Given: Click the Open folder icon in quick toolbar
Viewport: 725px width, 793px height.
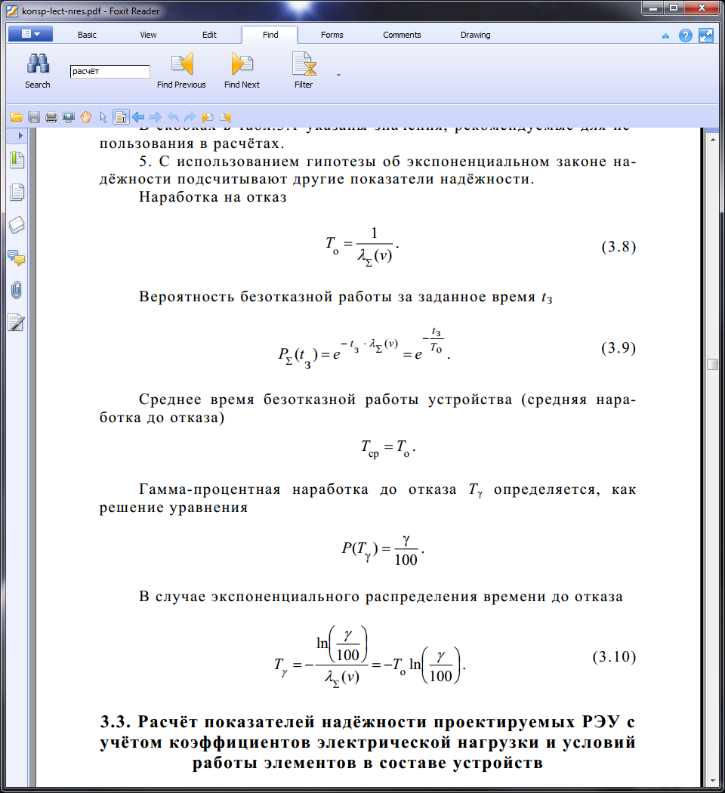Looking at the screenshot, I should (17, 117).
